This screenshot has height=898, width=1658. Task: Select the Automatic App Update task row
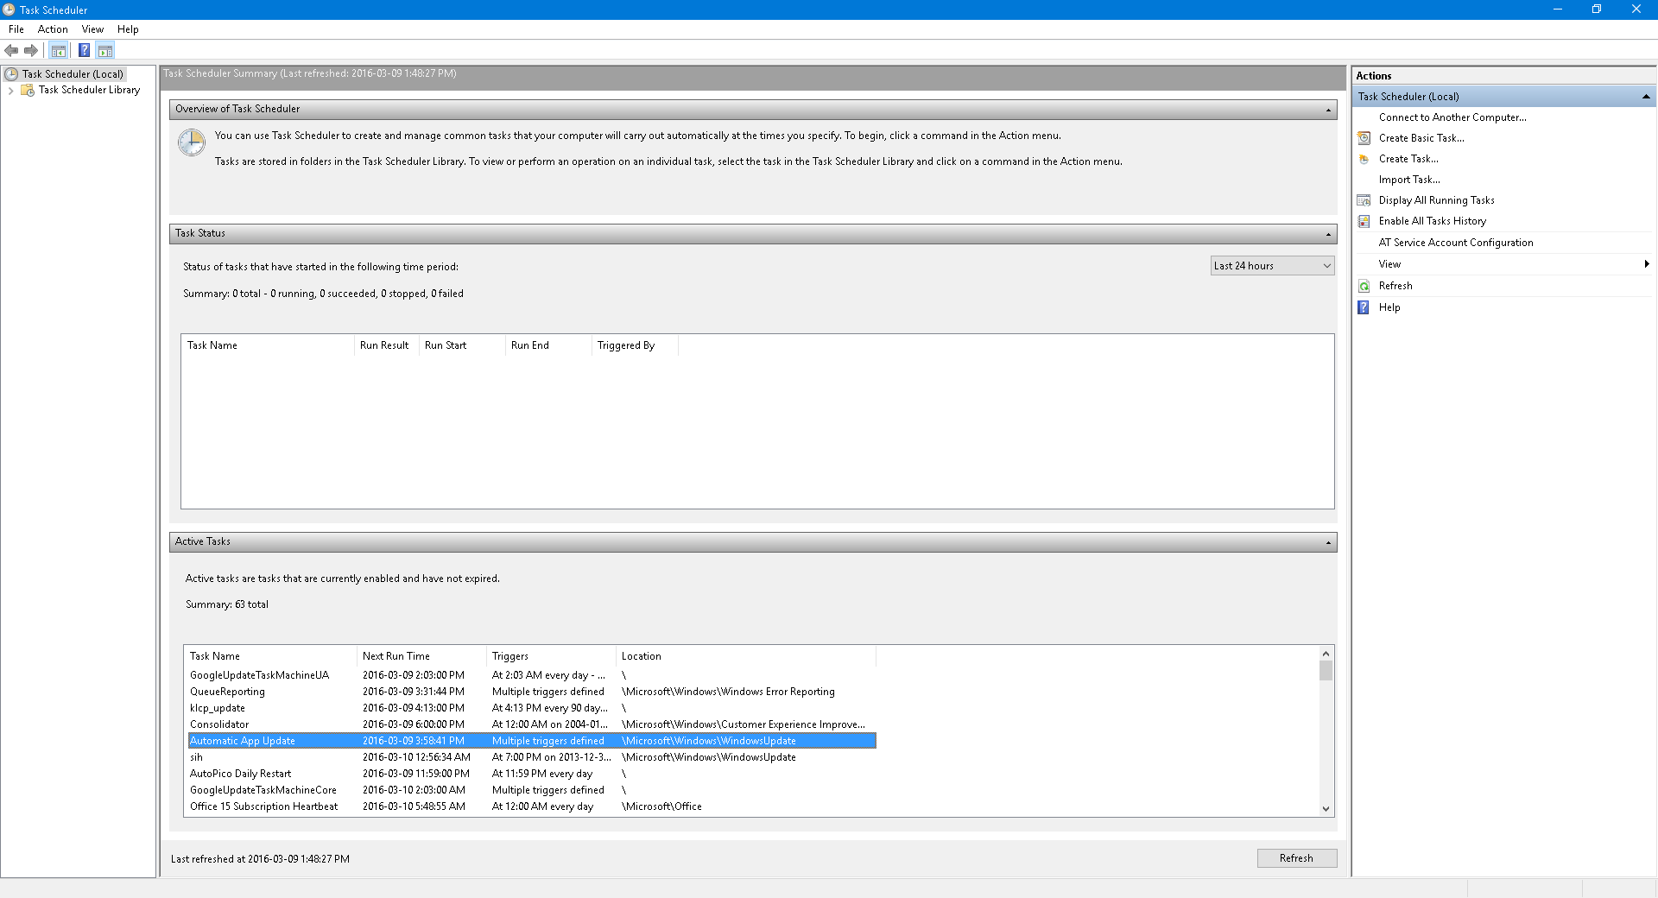[532, 741]
